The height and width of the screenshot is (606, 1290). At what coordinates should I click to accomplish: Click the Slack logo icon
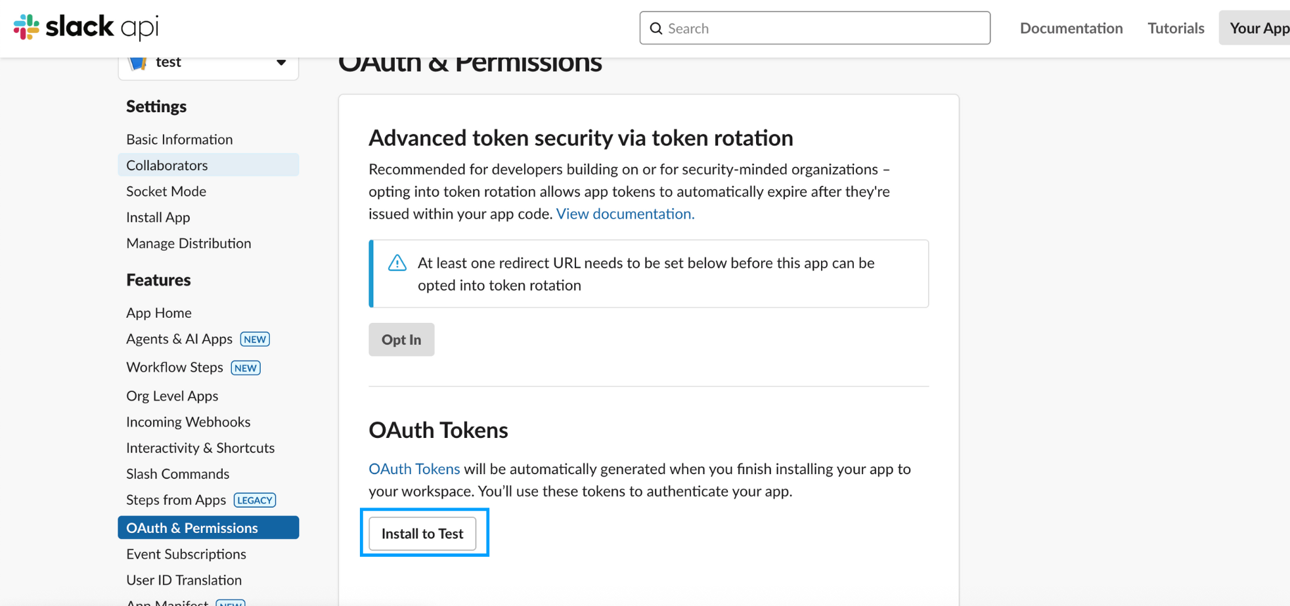tap(27, 27)
